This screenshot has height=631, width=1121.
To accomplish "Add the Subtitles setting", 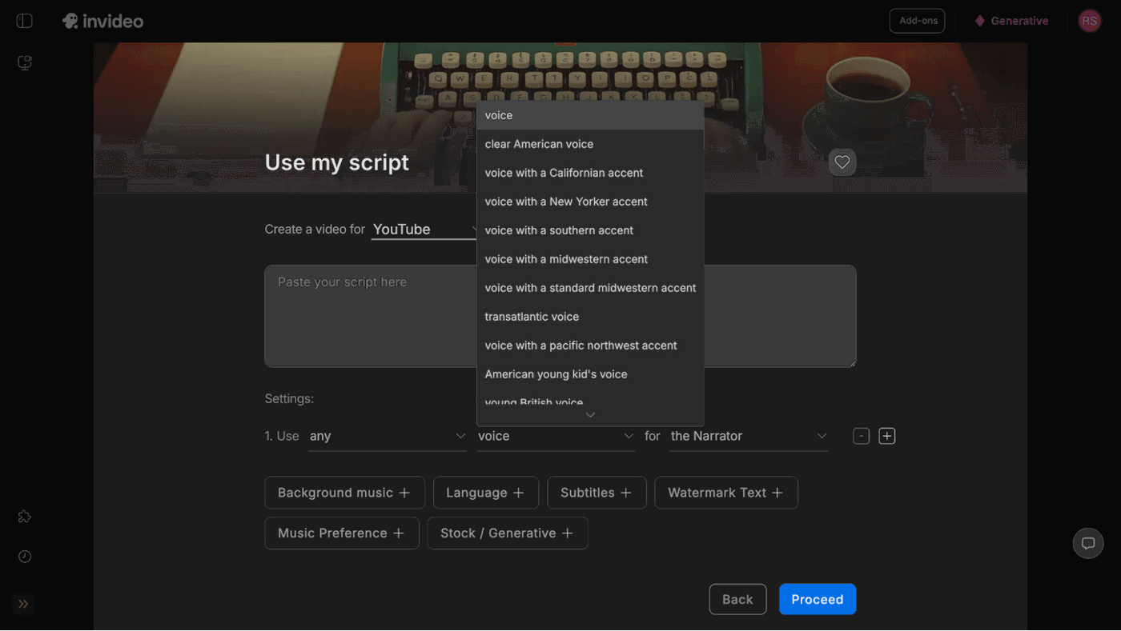I will [x=596, y=493].
